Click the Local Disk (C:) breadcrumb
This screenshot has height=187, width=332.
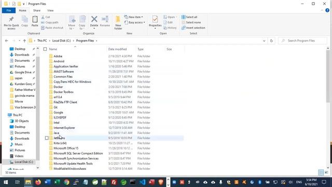point(61,41)
